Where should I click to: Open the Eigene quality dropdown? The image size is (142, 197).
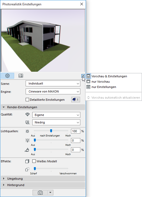56,115
